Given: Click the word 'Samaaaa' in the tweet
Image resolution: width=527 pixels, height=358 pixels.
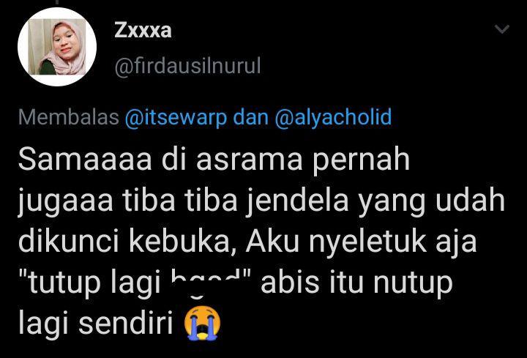Looking at the screenshot, I should [85, 160].
